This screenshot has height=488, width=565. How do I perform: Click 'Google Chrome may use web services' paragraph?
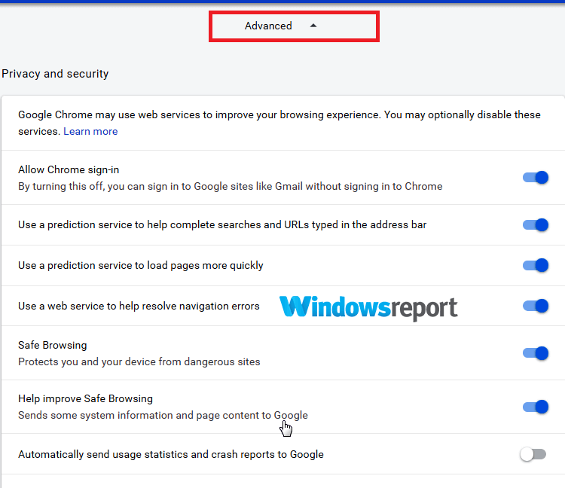click(279, 123)
